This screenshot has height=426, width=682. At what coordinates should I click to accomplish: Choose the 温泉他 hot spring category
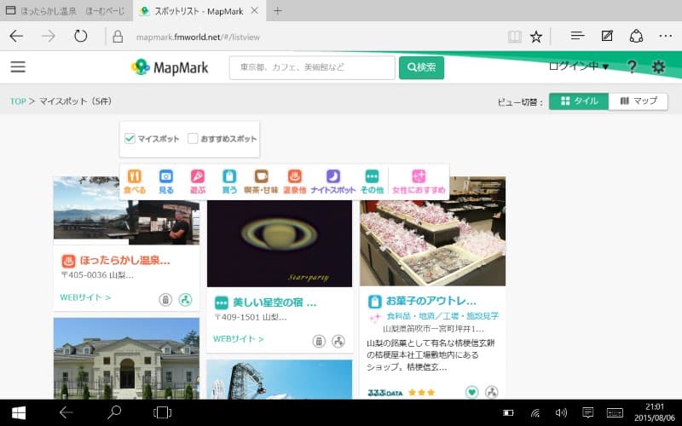[294, 181]
